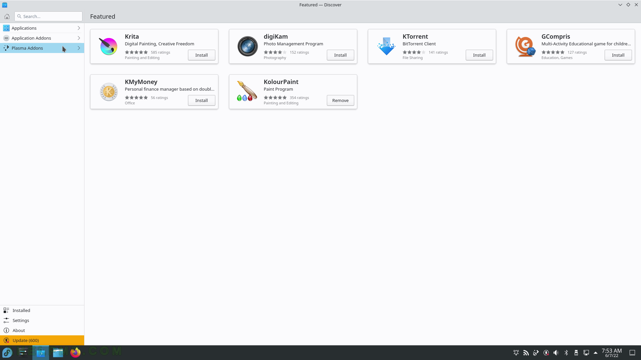The height and width of the screenshot is (360, 641).
Task: Open the clock showing 7:53 AM
Action: (x=612, y=353)
